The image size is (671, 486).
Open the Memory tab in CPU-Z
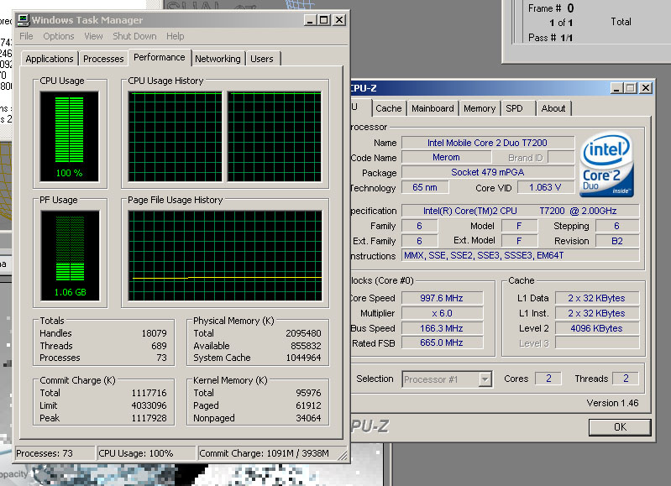tap(480, 108)
